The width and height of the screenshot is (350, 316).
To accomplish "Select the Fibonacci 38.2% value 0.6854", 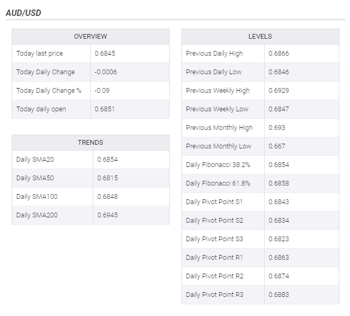I will tap(279, 165).
